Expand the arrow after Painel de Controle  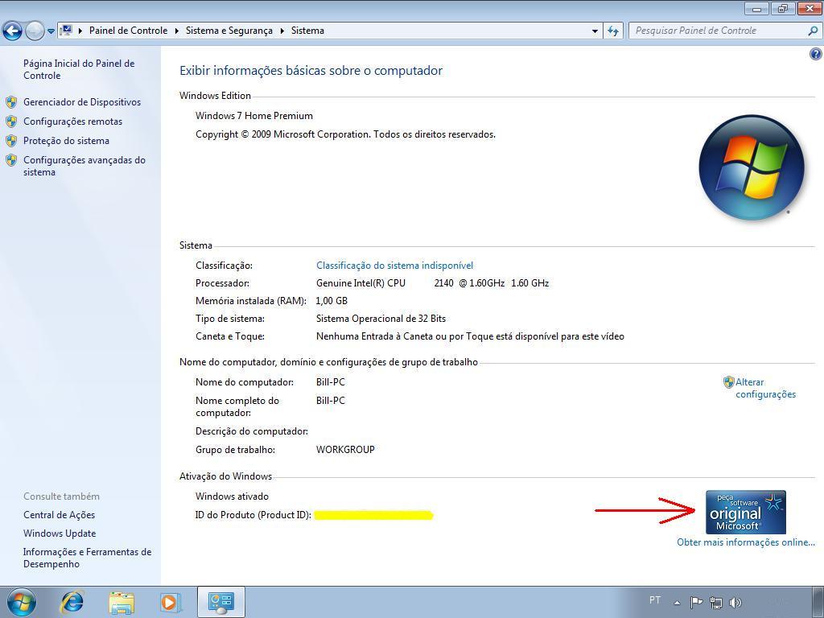pos(176,31)
